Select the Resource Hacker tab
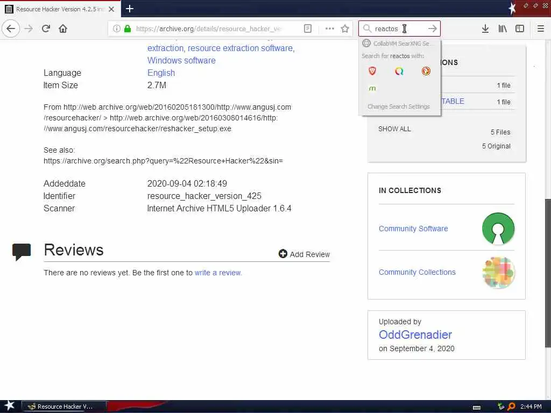Viewport: 551px width, 413px height. [x=60, y=9]
